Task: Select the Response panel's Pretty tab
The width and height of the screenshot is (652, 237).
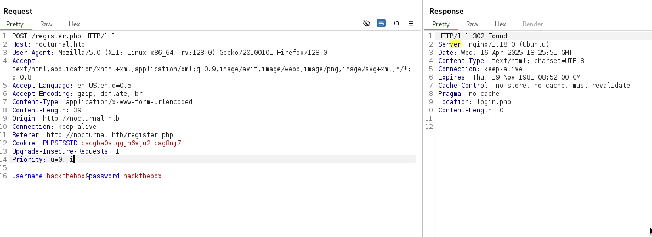Action: click(x=441, y=24)
